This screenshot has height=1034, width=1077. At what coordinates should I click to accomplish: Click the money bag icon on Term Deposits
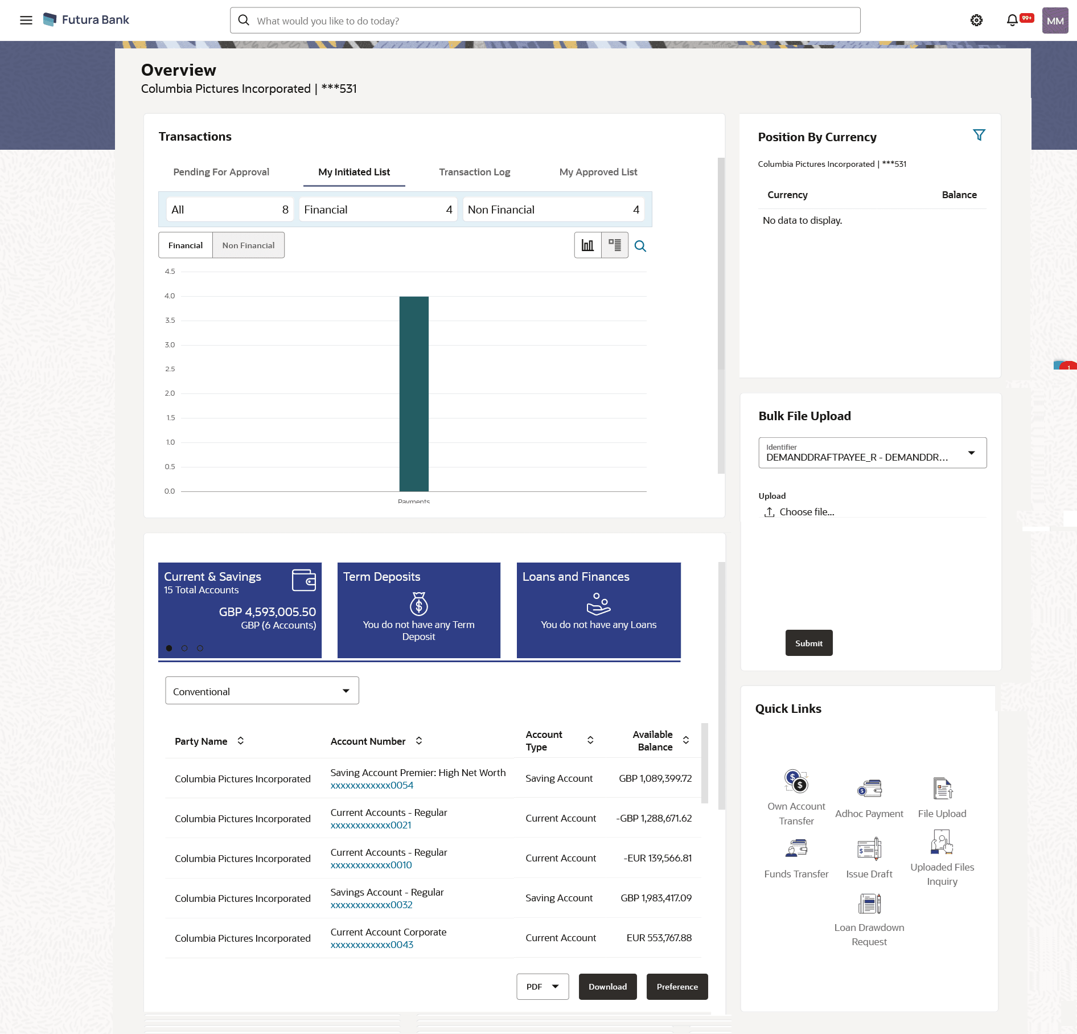coord(419,604)
